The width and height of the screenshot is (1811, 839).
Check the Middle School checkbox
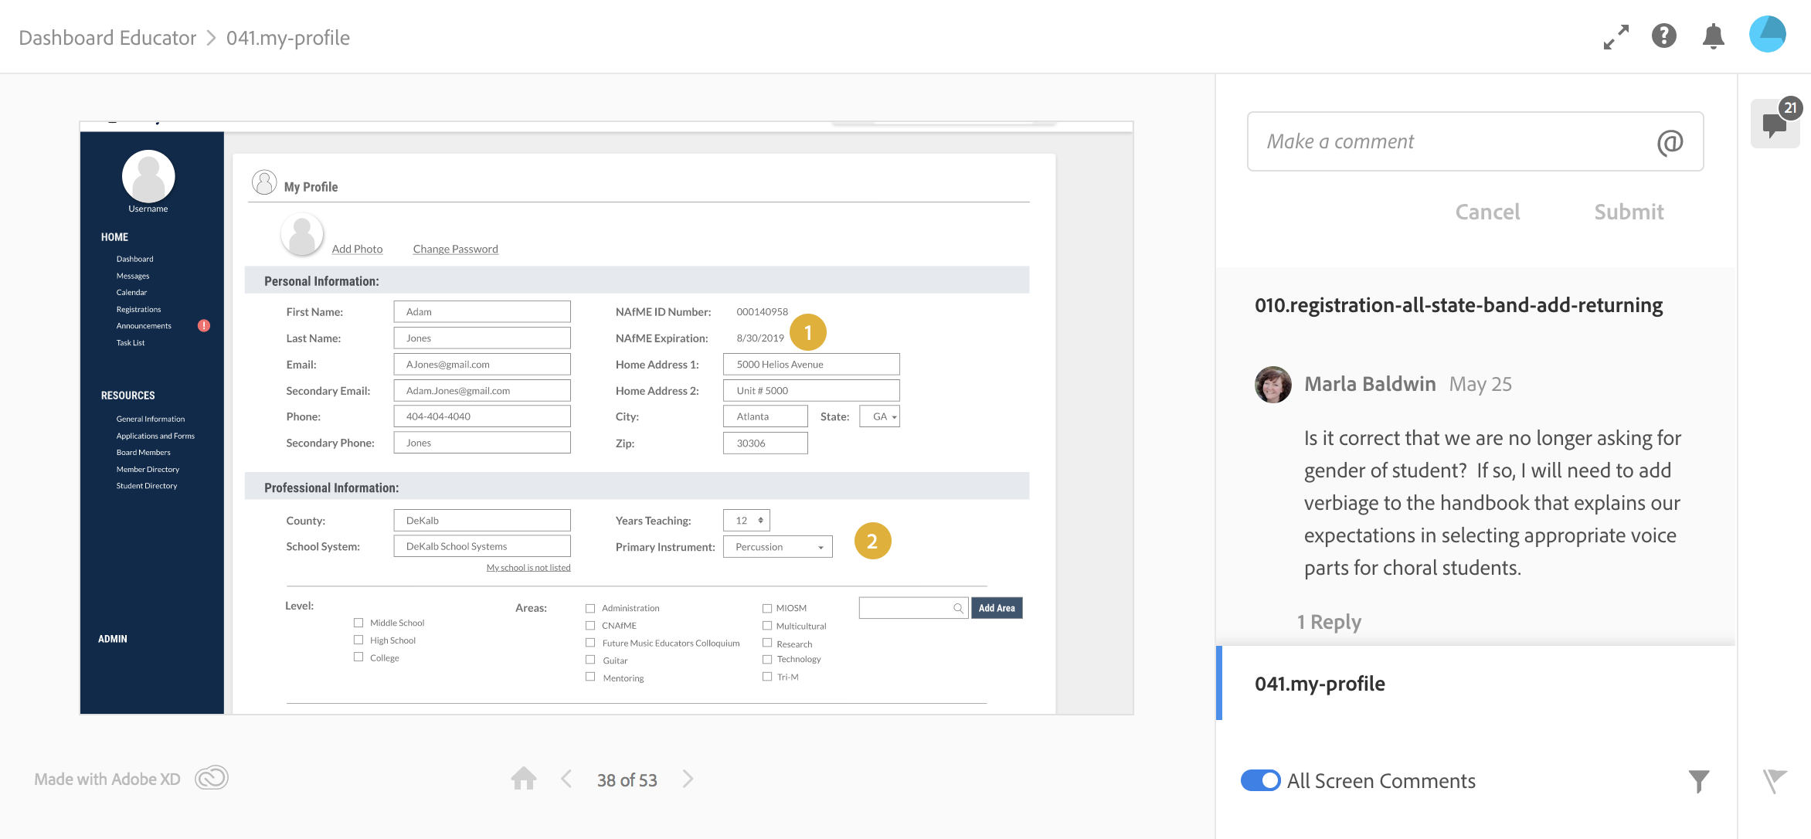358,623
